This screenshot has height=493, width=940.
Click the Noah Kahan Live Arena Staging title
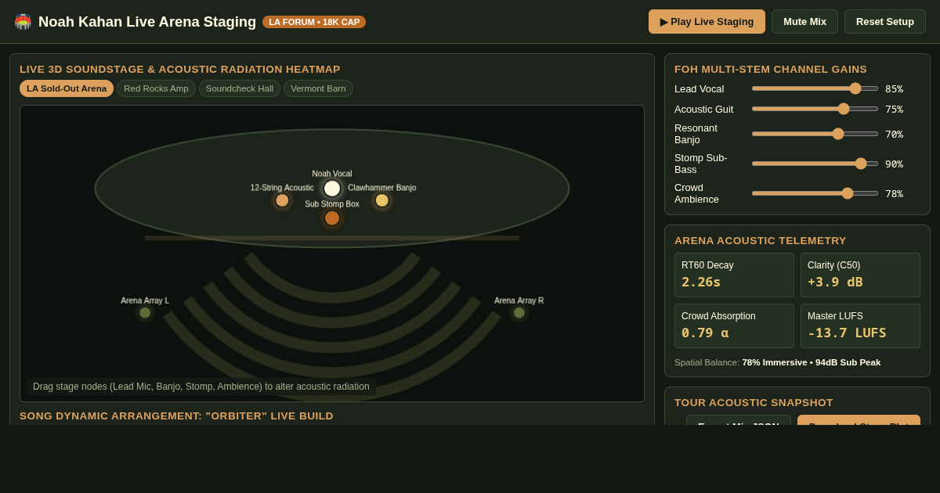pyautogui.click(x=147, y=22)
